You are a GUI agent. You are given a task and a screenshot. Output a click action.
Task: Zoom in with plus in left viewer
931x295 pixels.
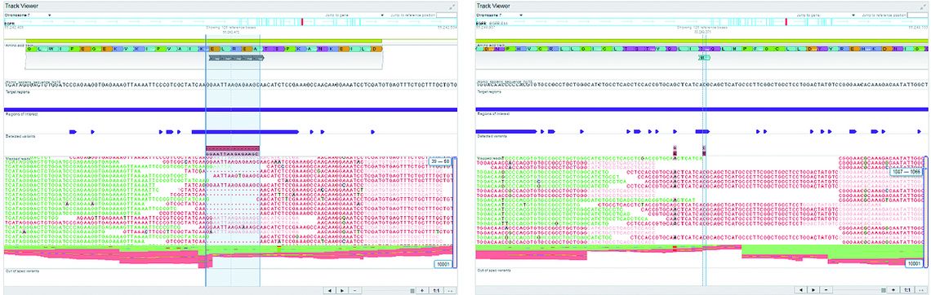tap(422, 290)
